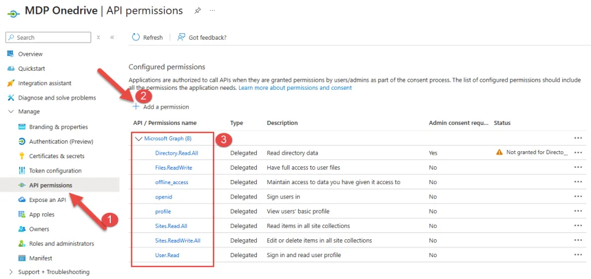Click the Refresh icon
Image resolution: width=591 pixels, height=279 pixels.
(x=136, y=37)
